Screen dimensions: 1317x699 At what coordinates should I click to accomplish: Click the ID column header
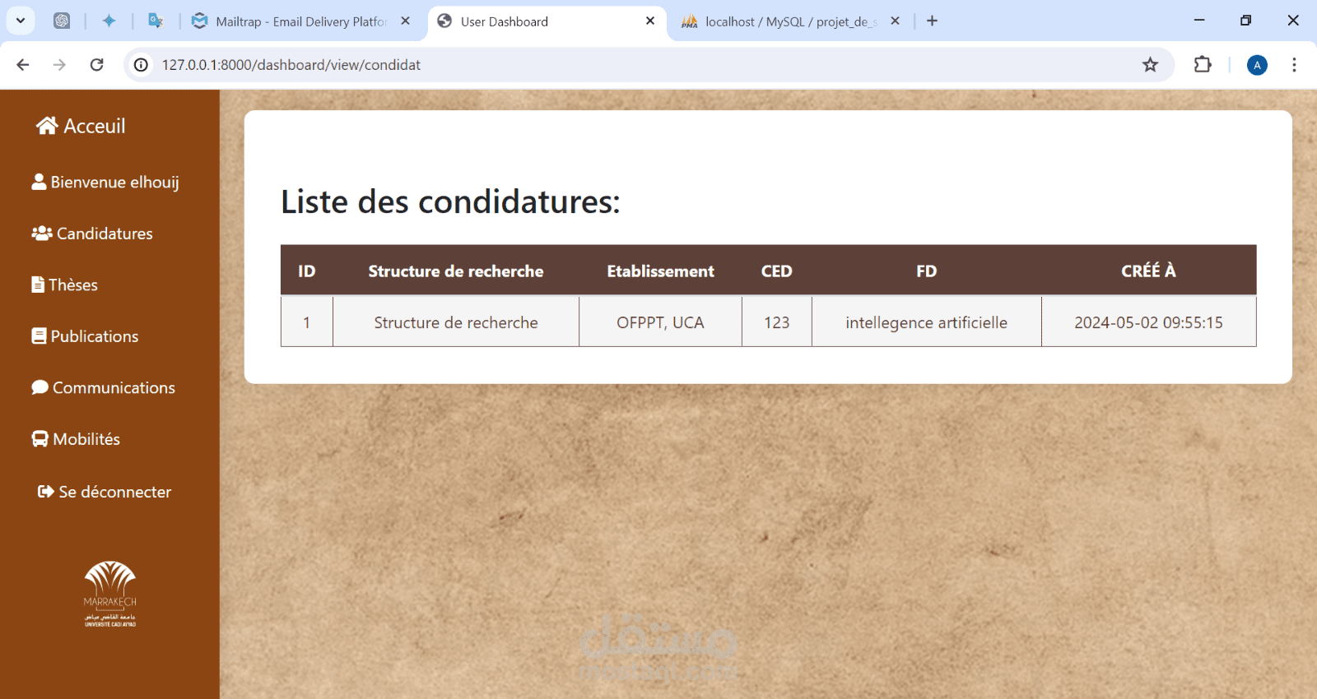point(307,271)
